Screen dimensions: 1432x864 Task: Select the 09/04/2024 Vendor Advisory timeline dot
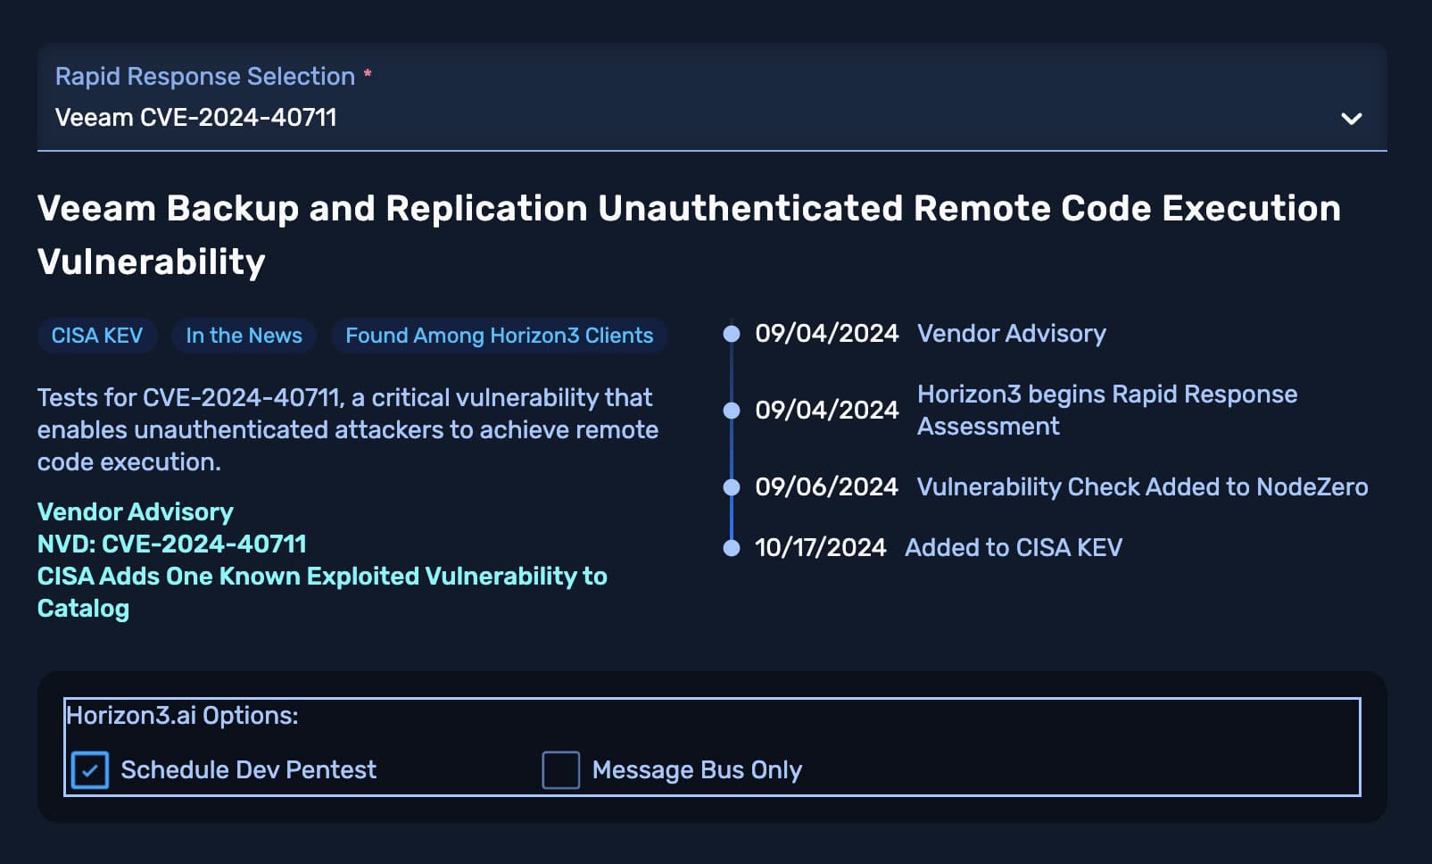coord(732,334)
